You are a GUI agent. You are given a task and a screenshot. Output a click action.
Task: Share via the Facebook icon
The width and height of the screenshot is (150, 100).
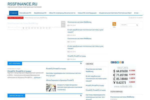tap(115, 62)
